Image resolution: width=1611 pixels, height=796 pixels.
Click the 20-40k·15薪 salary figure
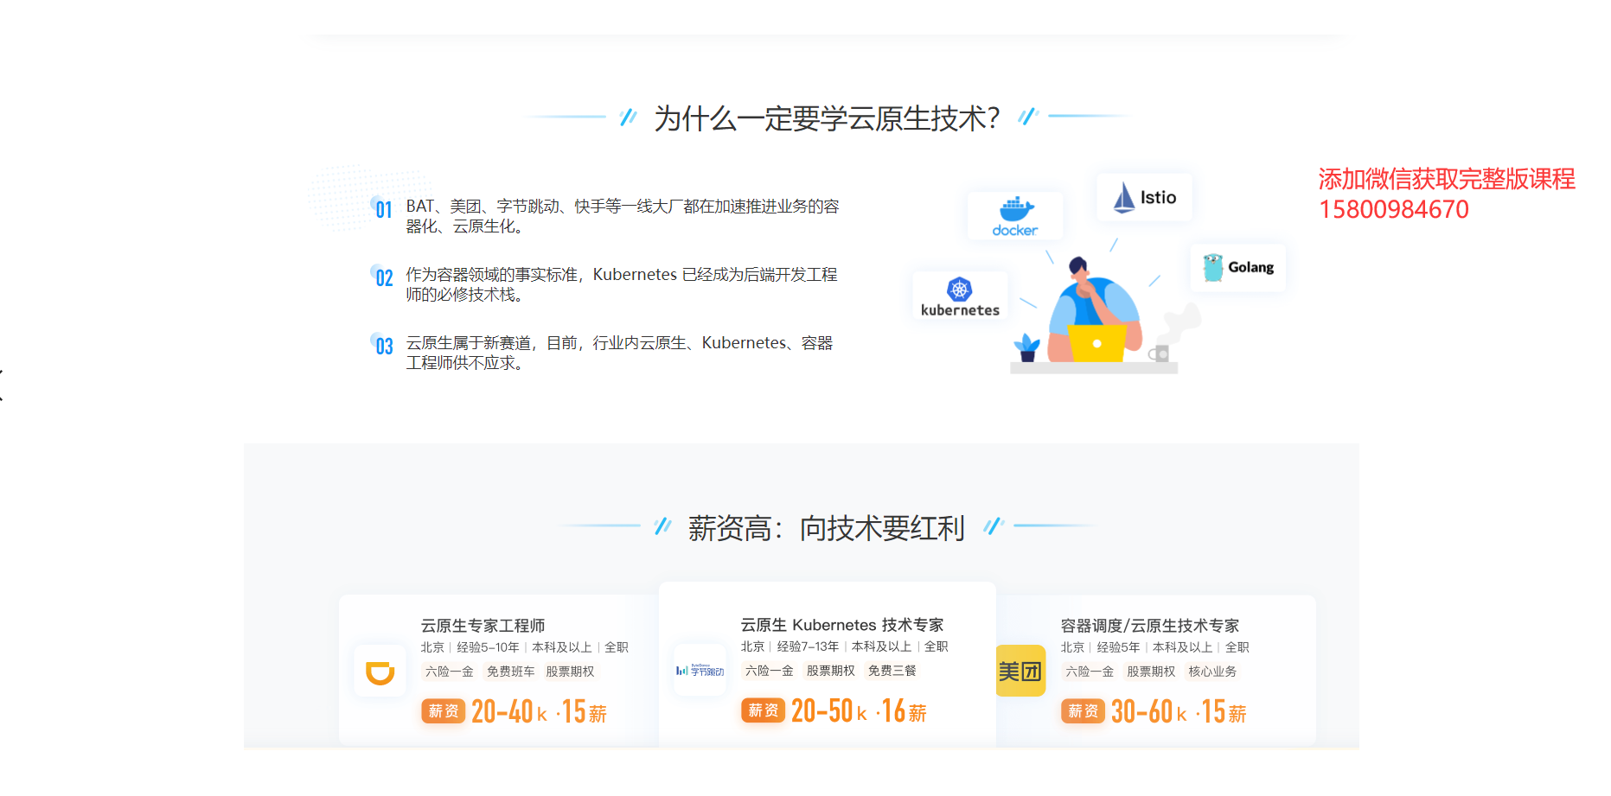coord(539,711)
